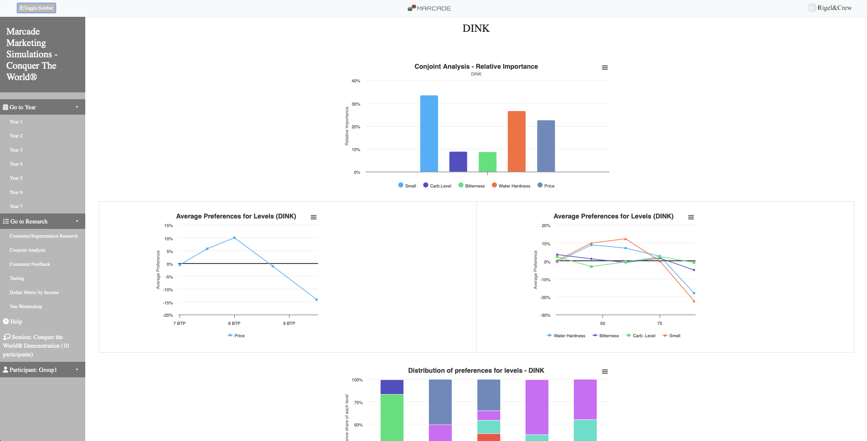
Task: Click the blue Smell importance bar
Action: [x=429, y=134]
